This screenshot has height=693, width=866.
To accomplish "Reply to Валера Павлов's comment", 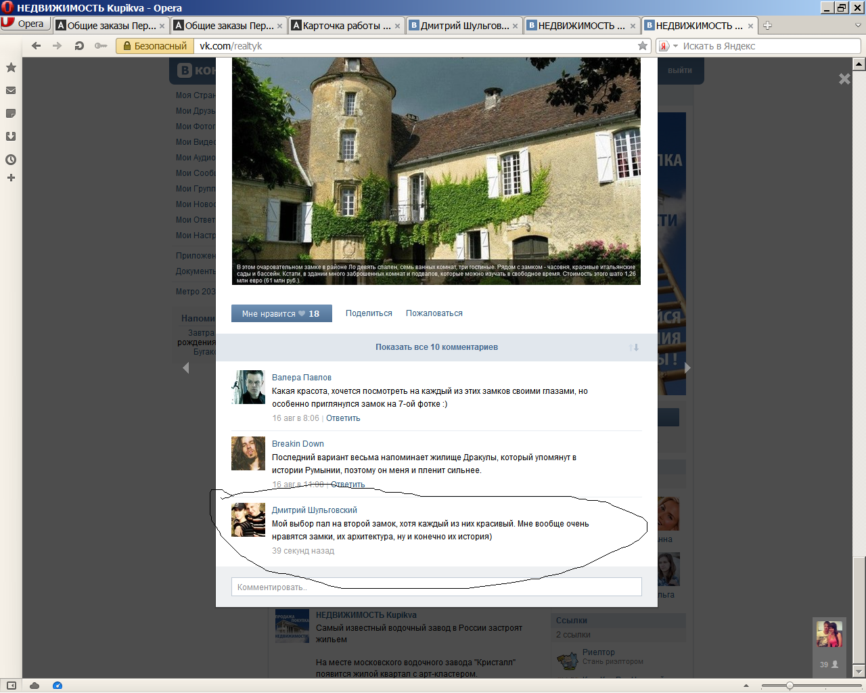I will (x=343, y=418).
